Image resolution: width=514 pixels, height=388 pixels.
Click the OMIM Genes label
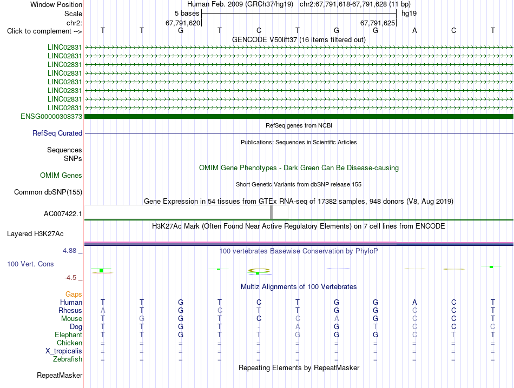[61, 176]
